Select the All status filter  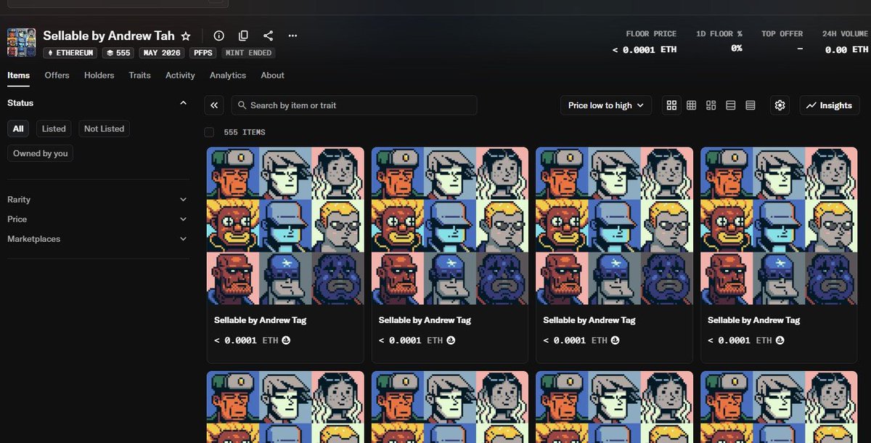(18, 129)
